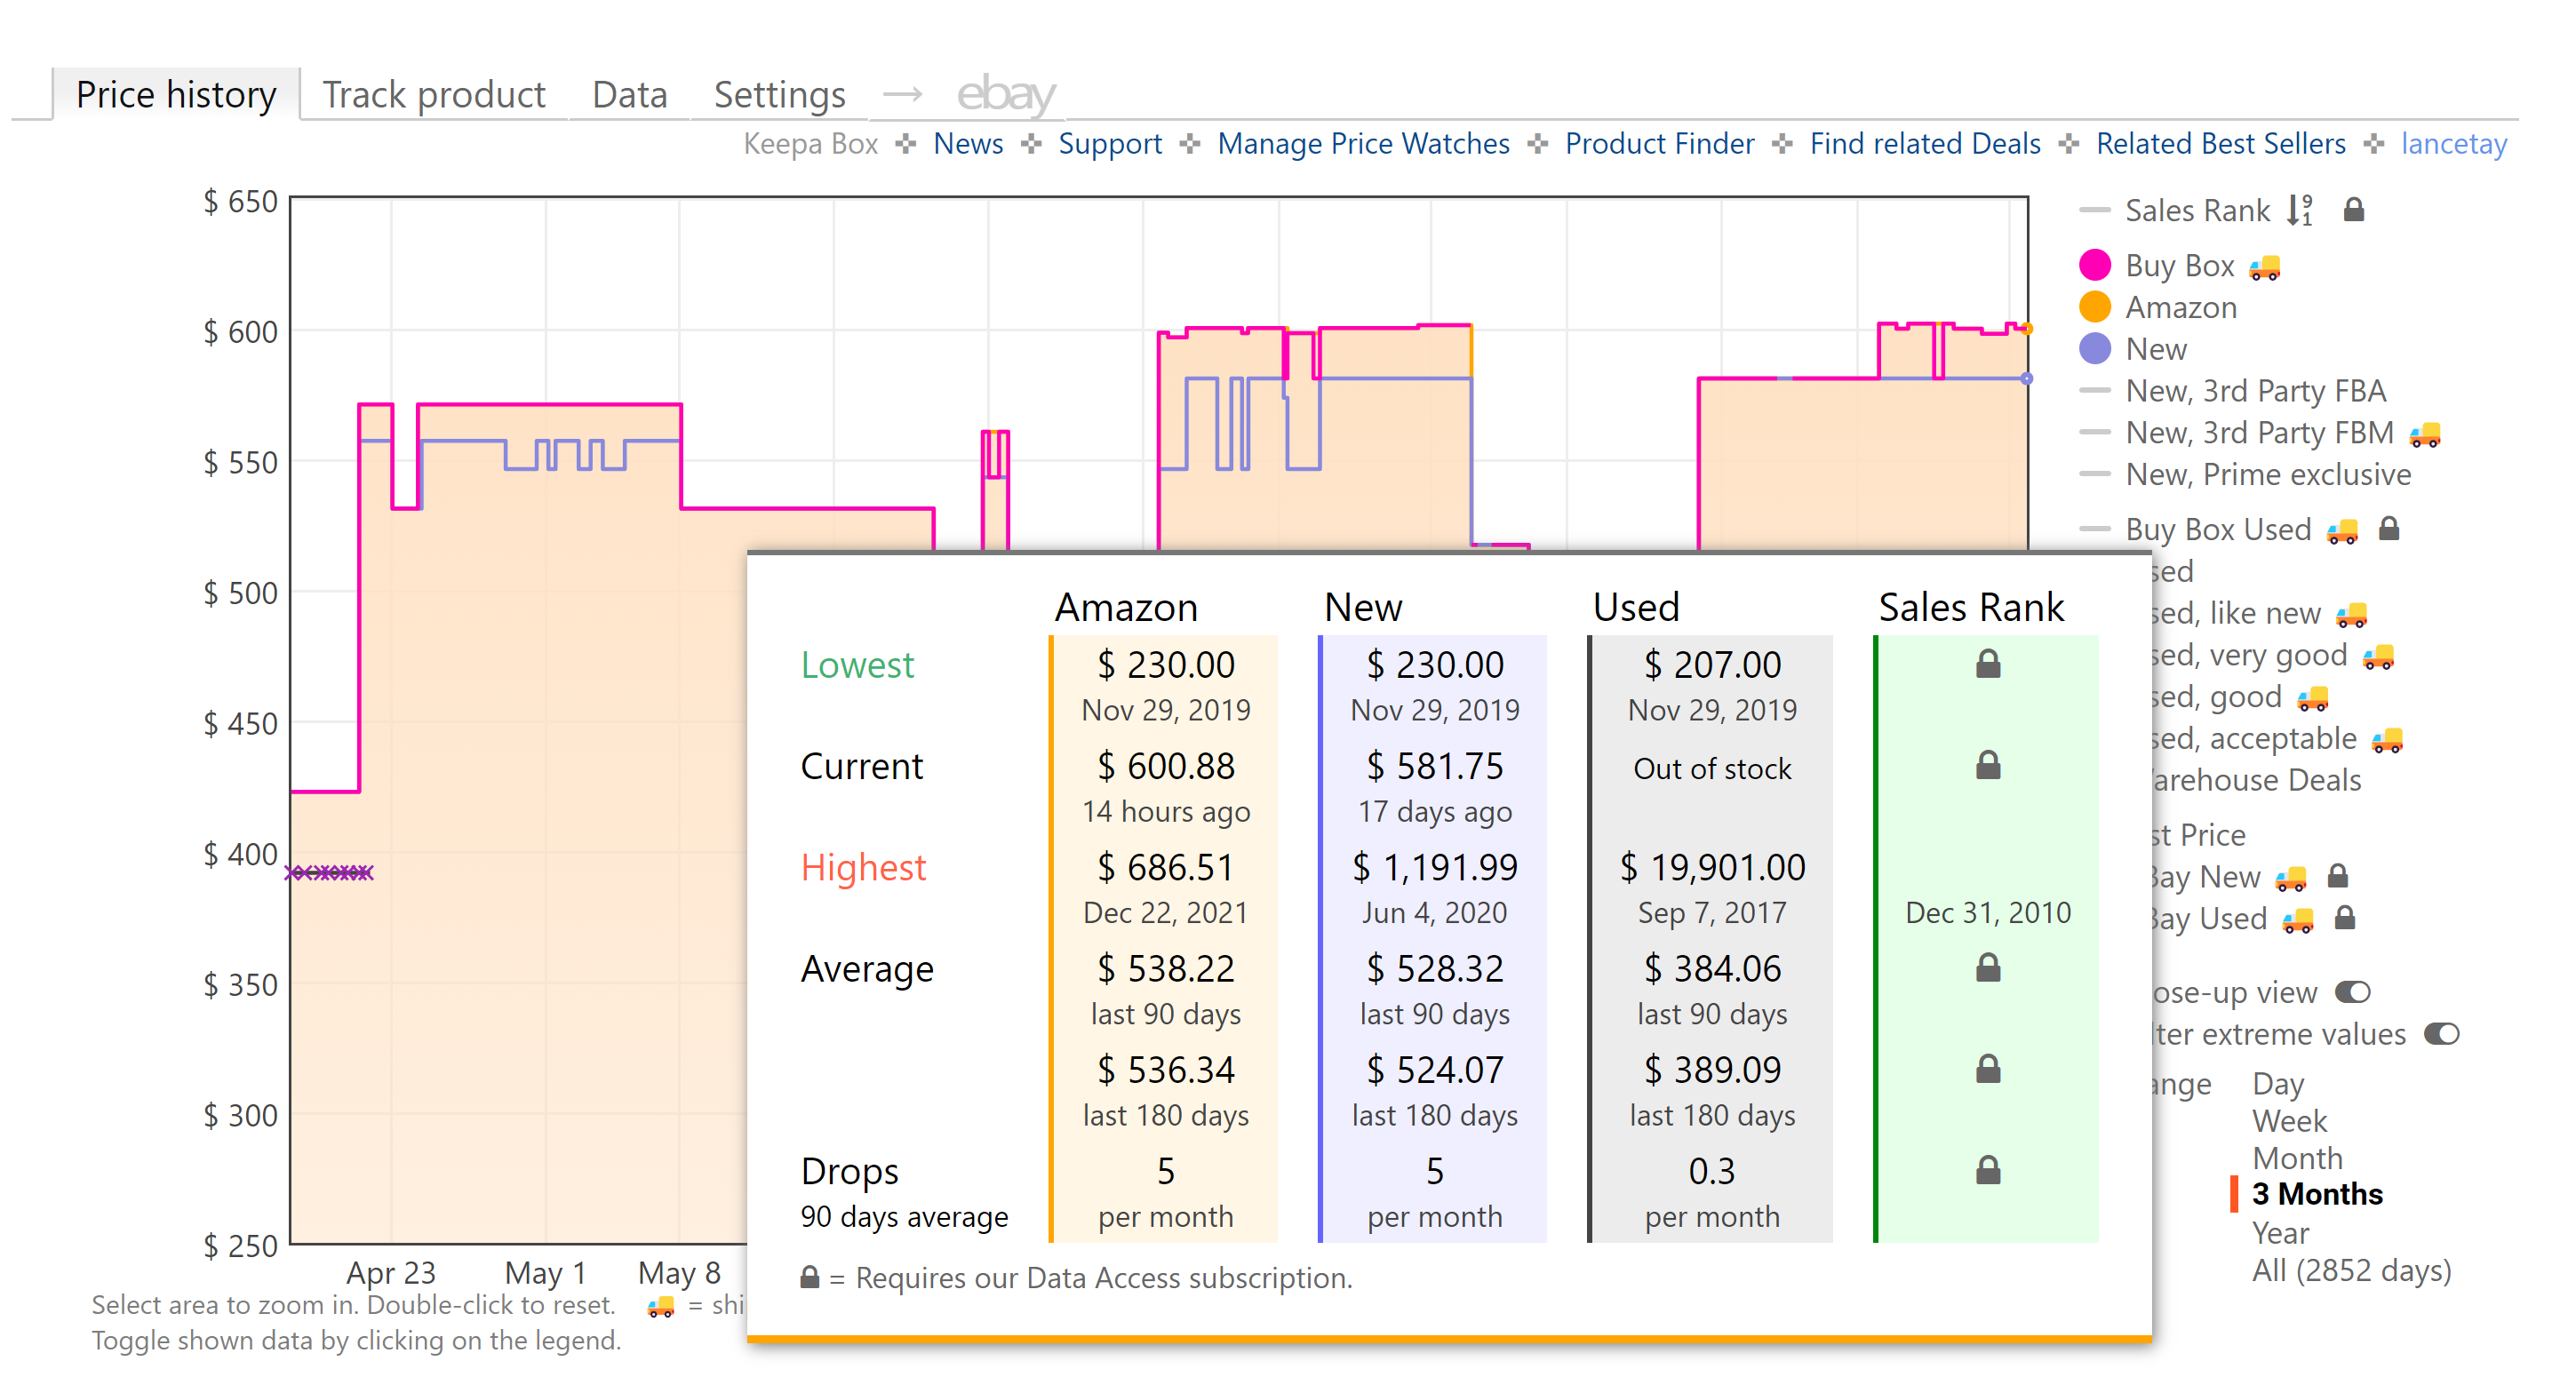Click the truck icon next to Used, like new
2576x1377 pixels.
click(2350, 615)
